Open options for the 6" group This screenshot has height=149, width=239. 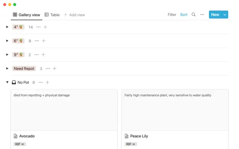tap(37, 41)
